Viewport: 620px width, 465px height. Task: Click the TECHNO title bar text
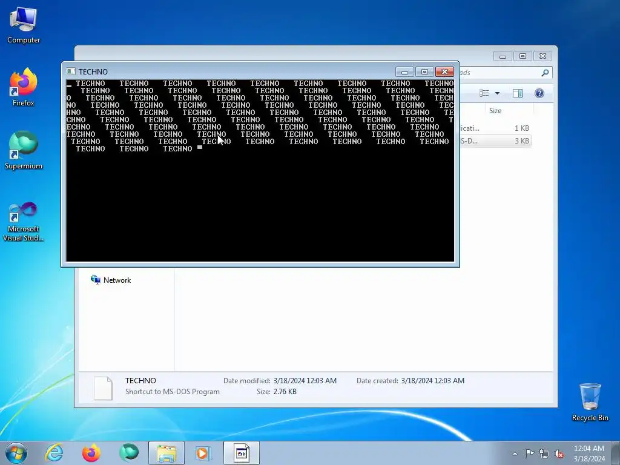(93, 71)
